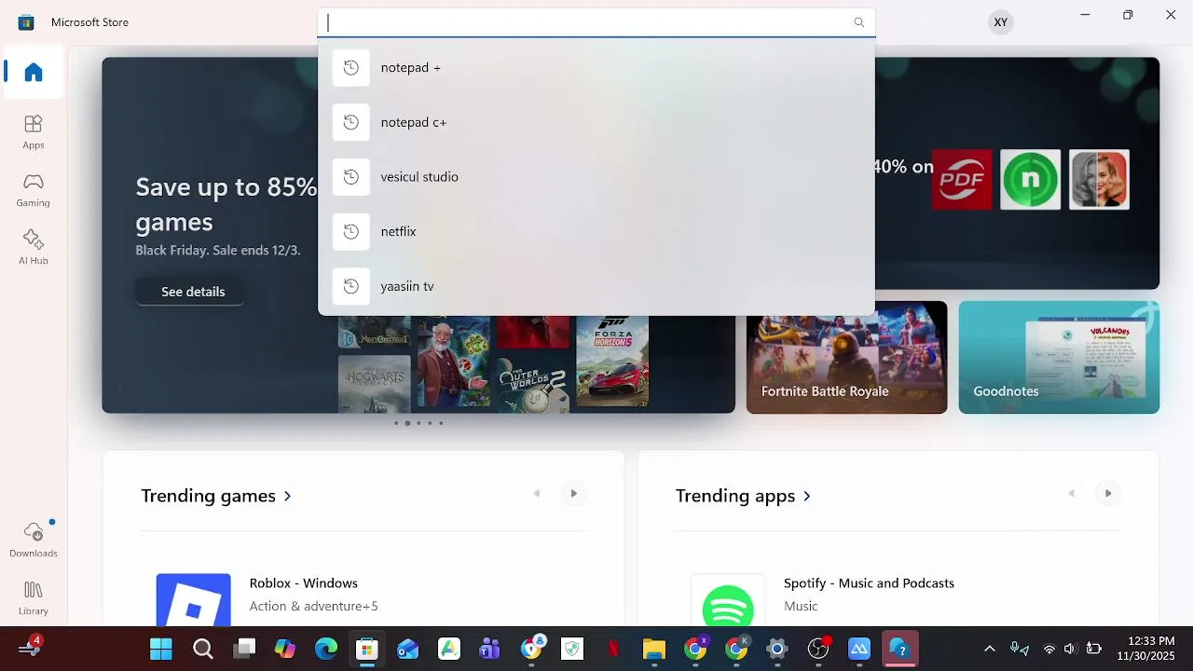Click the See details button
This screenshot has width=1193, height=671.
tap(193, 292)
